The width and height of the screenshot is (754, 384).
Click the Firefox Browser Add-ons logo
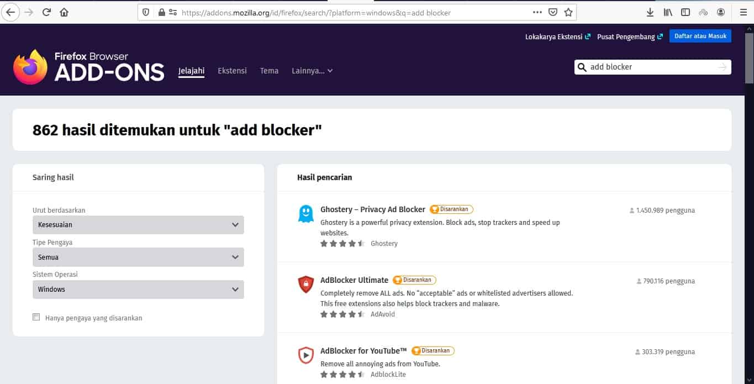point(88,67)
